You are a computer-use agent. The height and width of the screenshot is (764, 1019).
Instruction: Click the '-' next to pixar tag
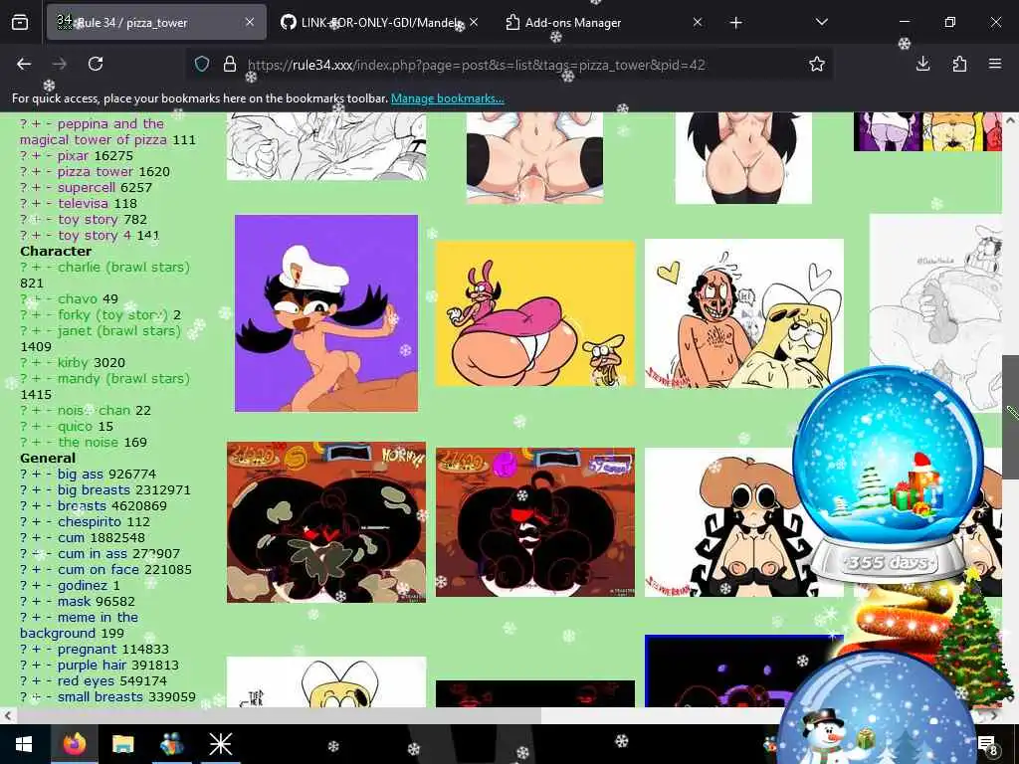50,156
